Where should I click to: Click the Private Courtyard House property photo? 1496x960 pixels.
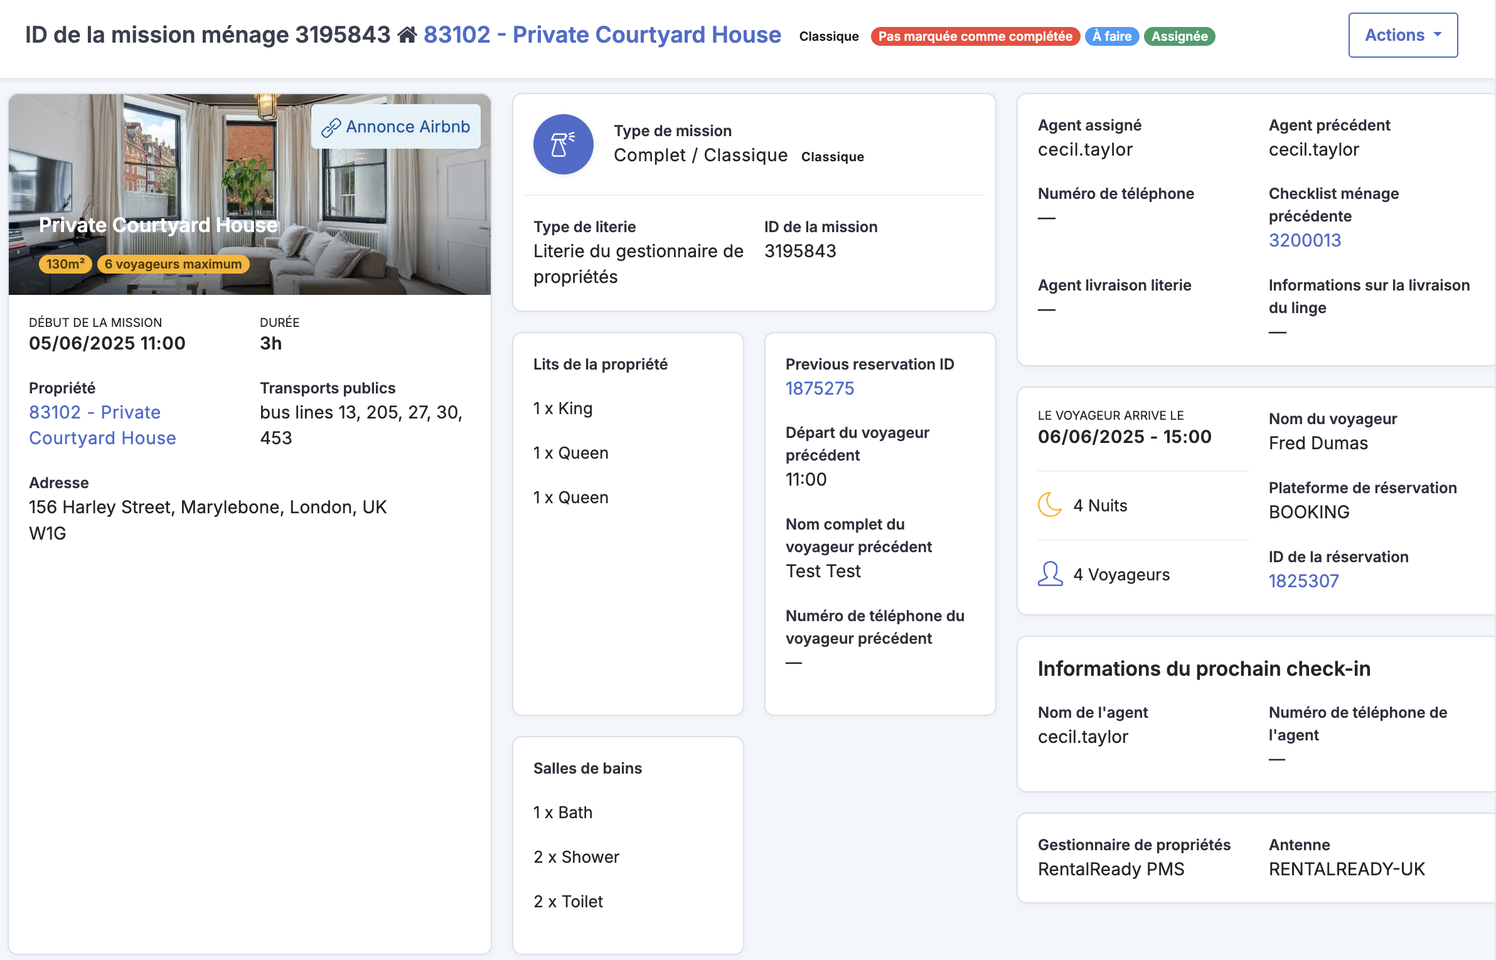click(250, 195)
